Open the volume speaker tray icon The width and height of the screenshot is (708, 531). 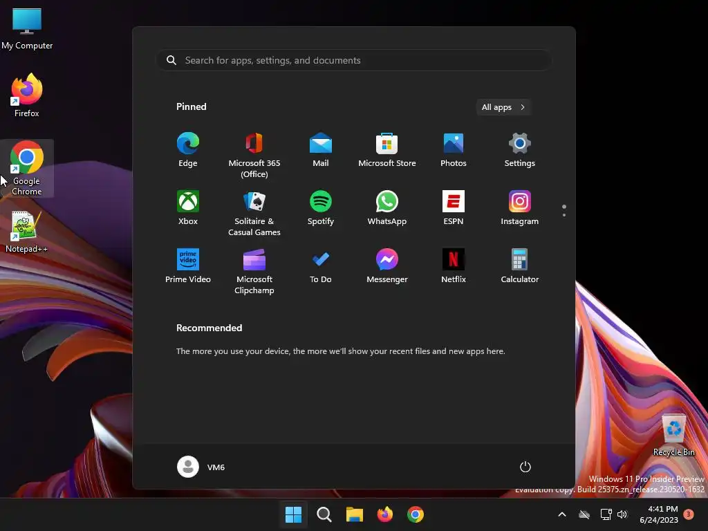point(623,514)
